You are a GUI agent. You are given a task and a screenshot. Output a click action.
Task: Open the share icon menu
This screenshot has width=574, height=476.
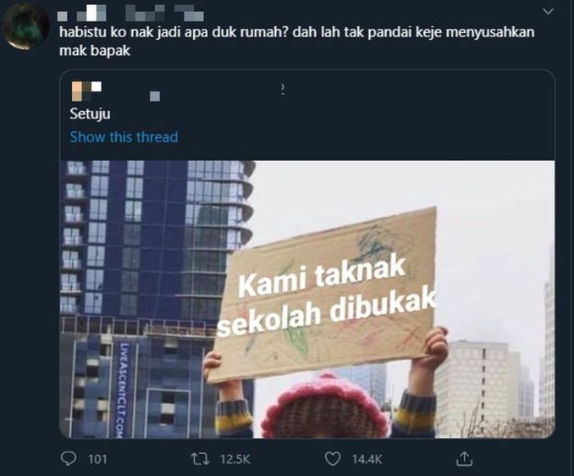[x=464, y=458]
